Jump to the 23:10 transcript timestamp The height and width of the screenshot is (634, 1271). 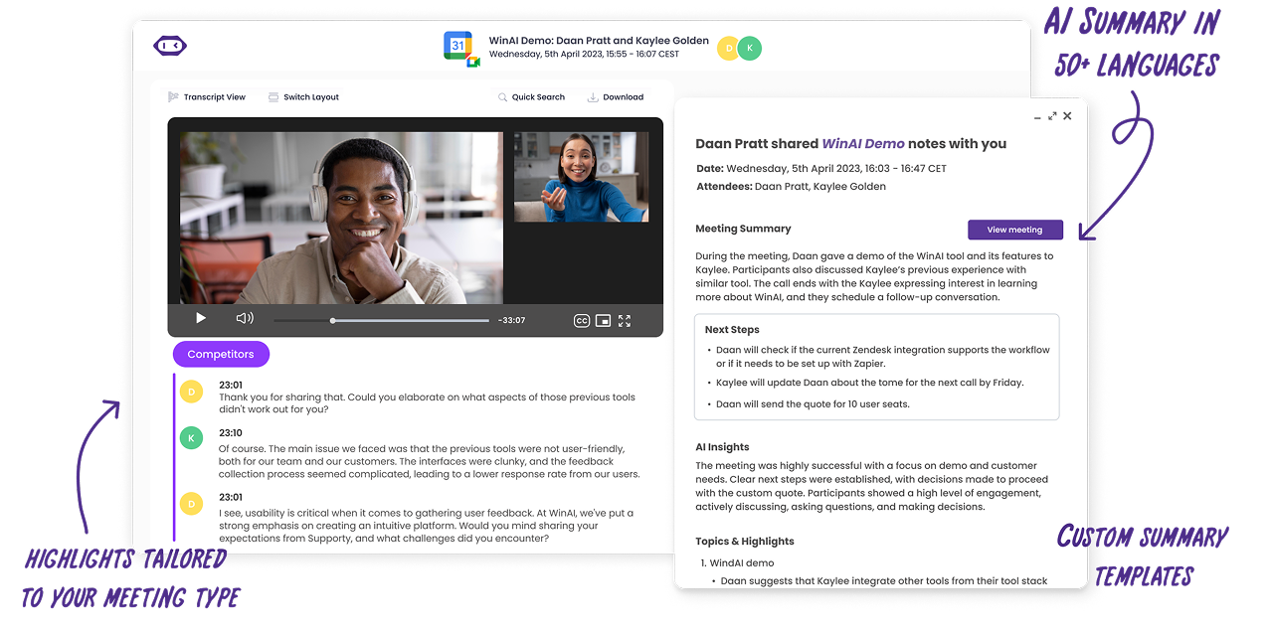pyautogui.click(x=231, y=433)
